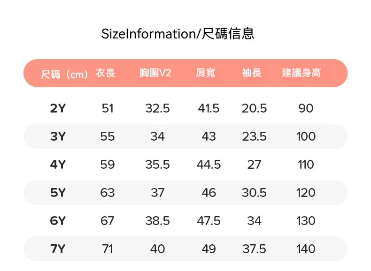Image resolution: width=371 pixels, height=271 pixels.
Task: Click the 3Y size row label
Action: [x=58, y=136]
